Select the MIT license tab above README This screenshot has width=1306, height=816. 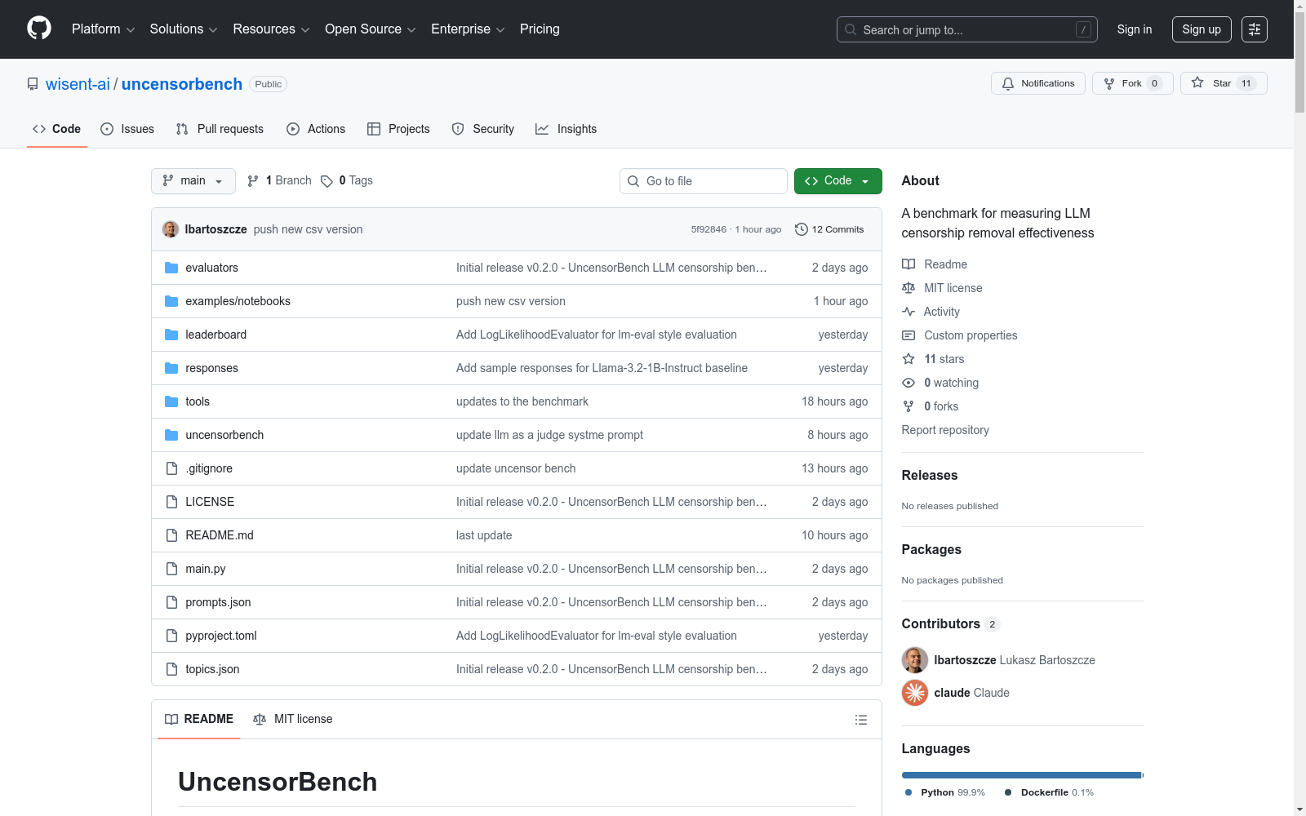(x=293, y=720)
